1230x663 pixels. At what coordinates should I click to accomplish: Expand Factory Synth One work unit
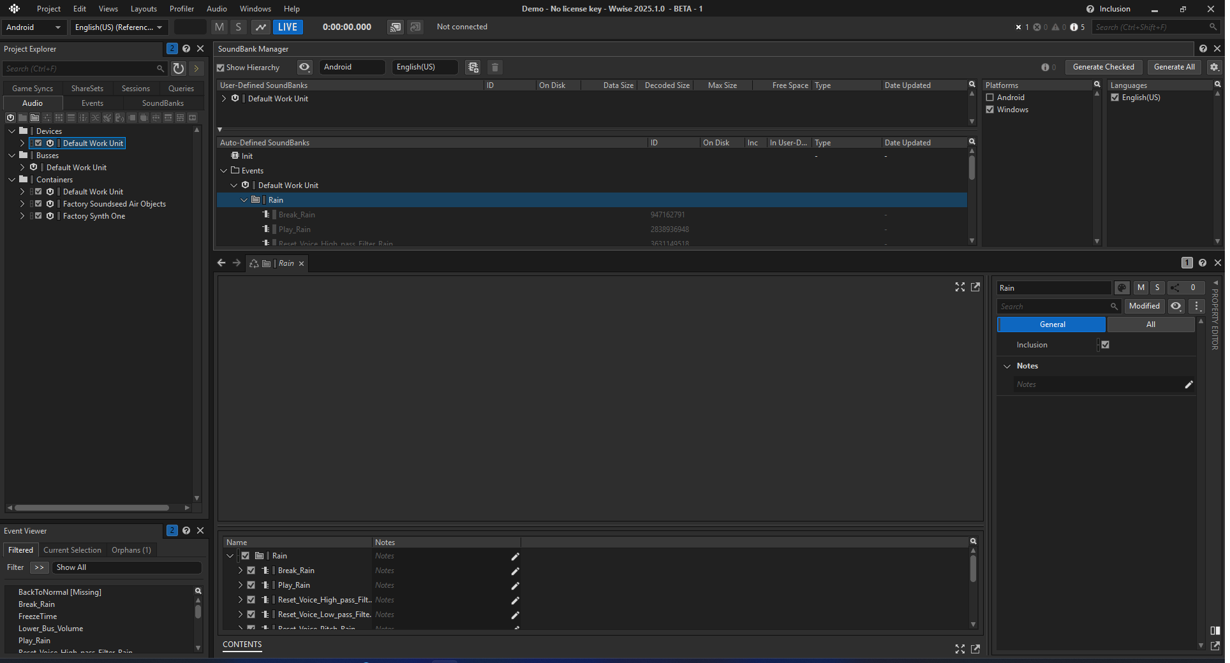point(22,216)
